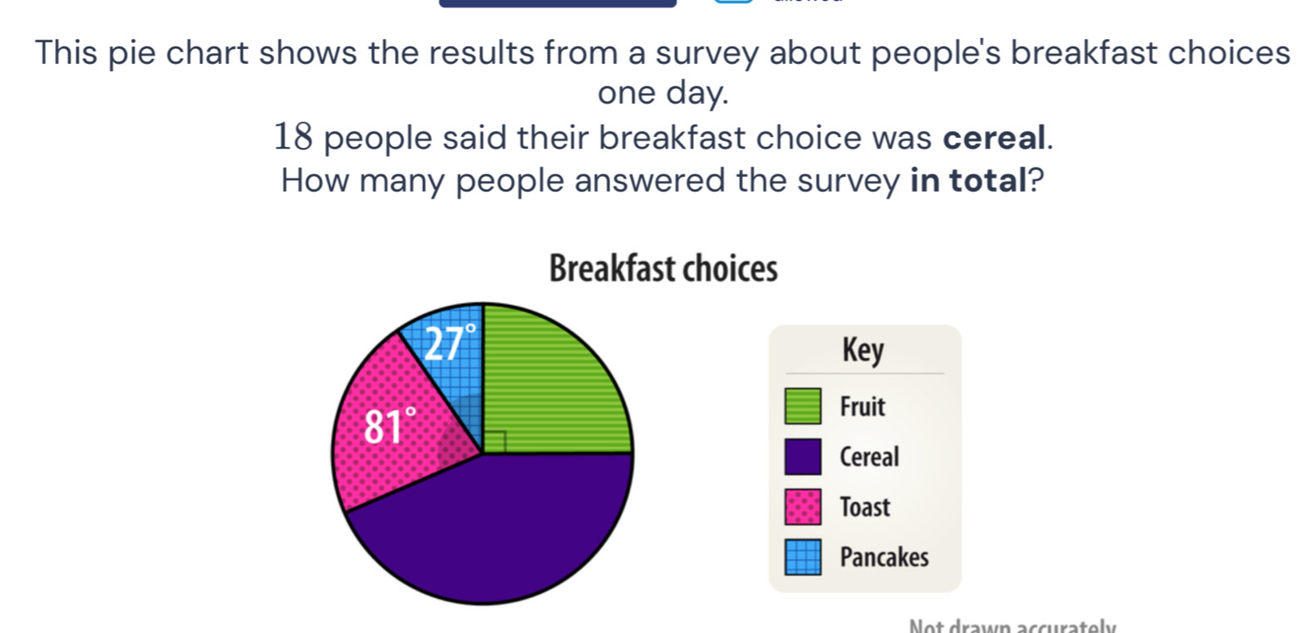
Task: Select the Fruit label in the key
Action: pos(862,406)
